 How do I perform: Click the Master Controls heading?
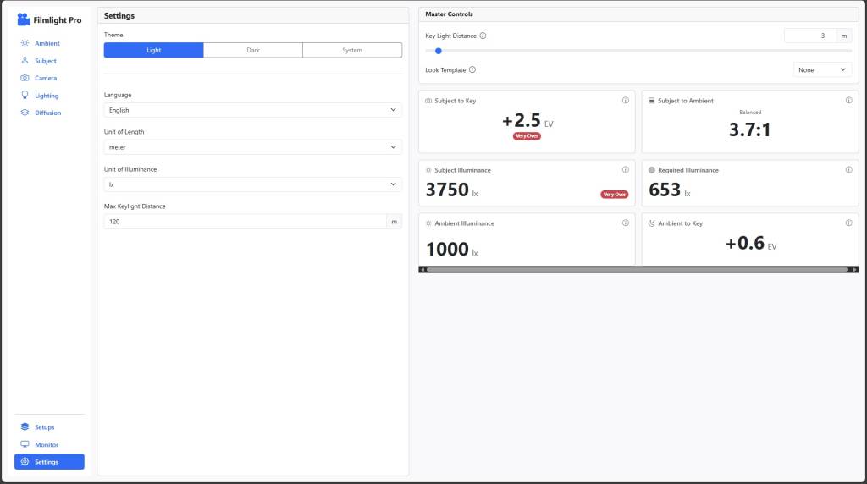point(449,14)
